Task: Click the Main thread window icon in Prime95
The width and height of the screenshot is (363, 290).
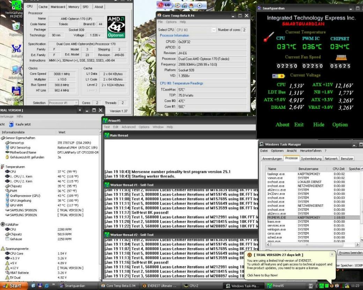Action: [x=107, y=135]
